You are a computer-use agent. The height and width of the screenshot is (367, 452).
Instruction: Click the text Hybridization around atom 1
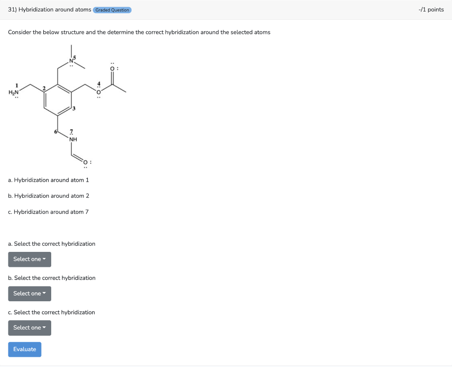point(49,180)
